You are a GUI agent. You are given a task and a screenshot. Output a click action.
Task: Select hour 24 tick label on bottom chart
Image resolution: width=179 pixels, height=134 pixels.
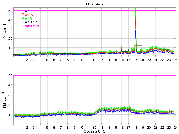[x=176, y=128]
